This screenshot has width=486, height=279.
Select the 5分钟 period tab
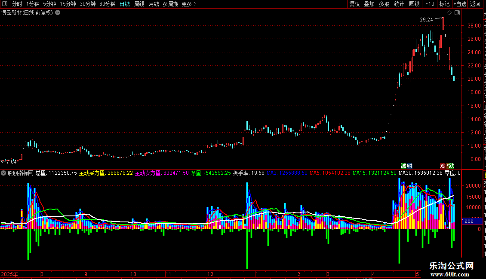click(x=49, y=4)
